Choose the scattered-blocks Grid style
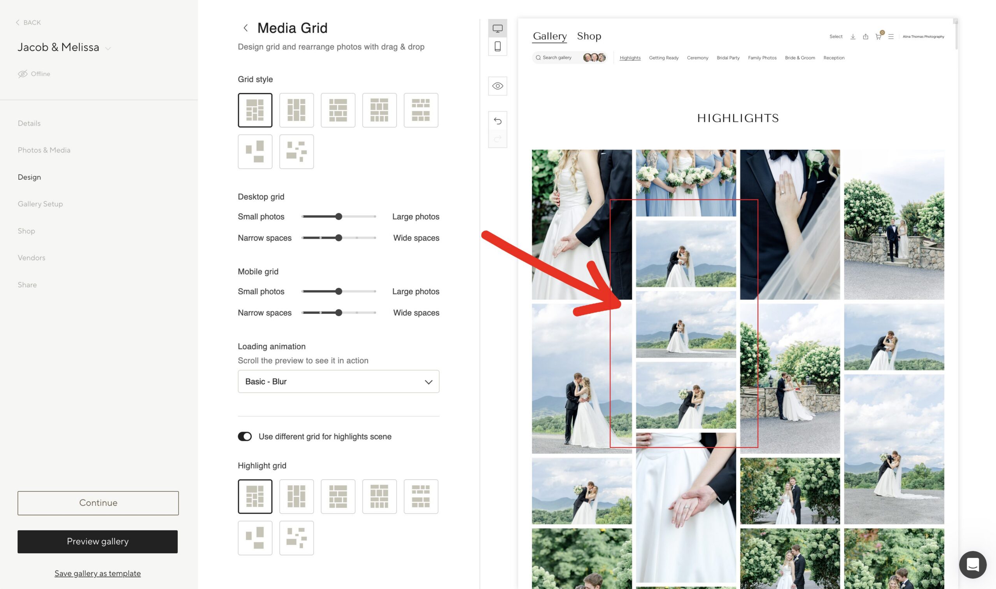 pyautogui.click(x=296, y=152)
